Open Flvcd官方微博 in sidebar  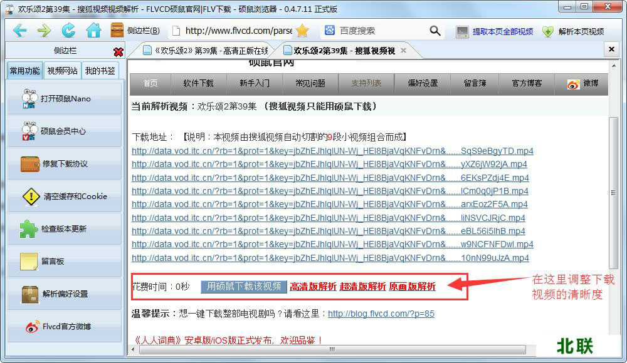pos(65,326)
